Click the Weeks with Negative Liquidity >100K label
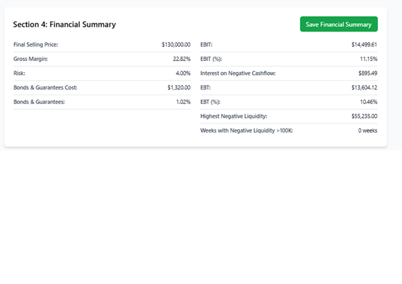Image resolution: width=402 pixels, height=284 pixels. 246,130
